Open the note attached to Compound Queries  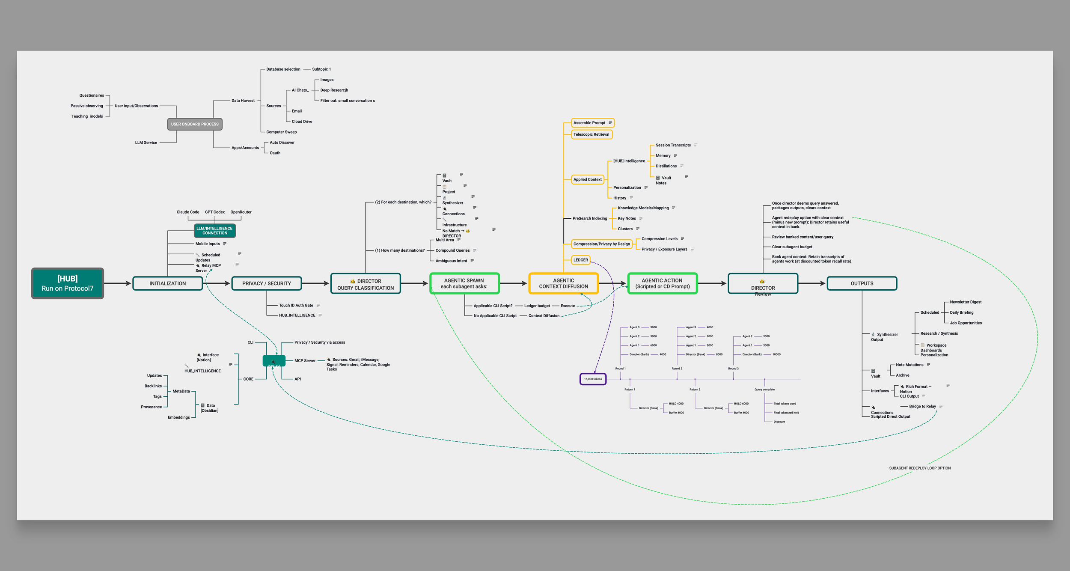(x=475, y=250)
